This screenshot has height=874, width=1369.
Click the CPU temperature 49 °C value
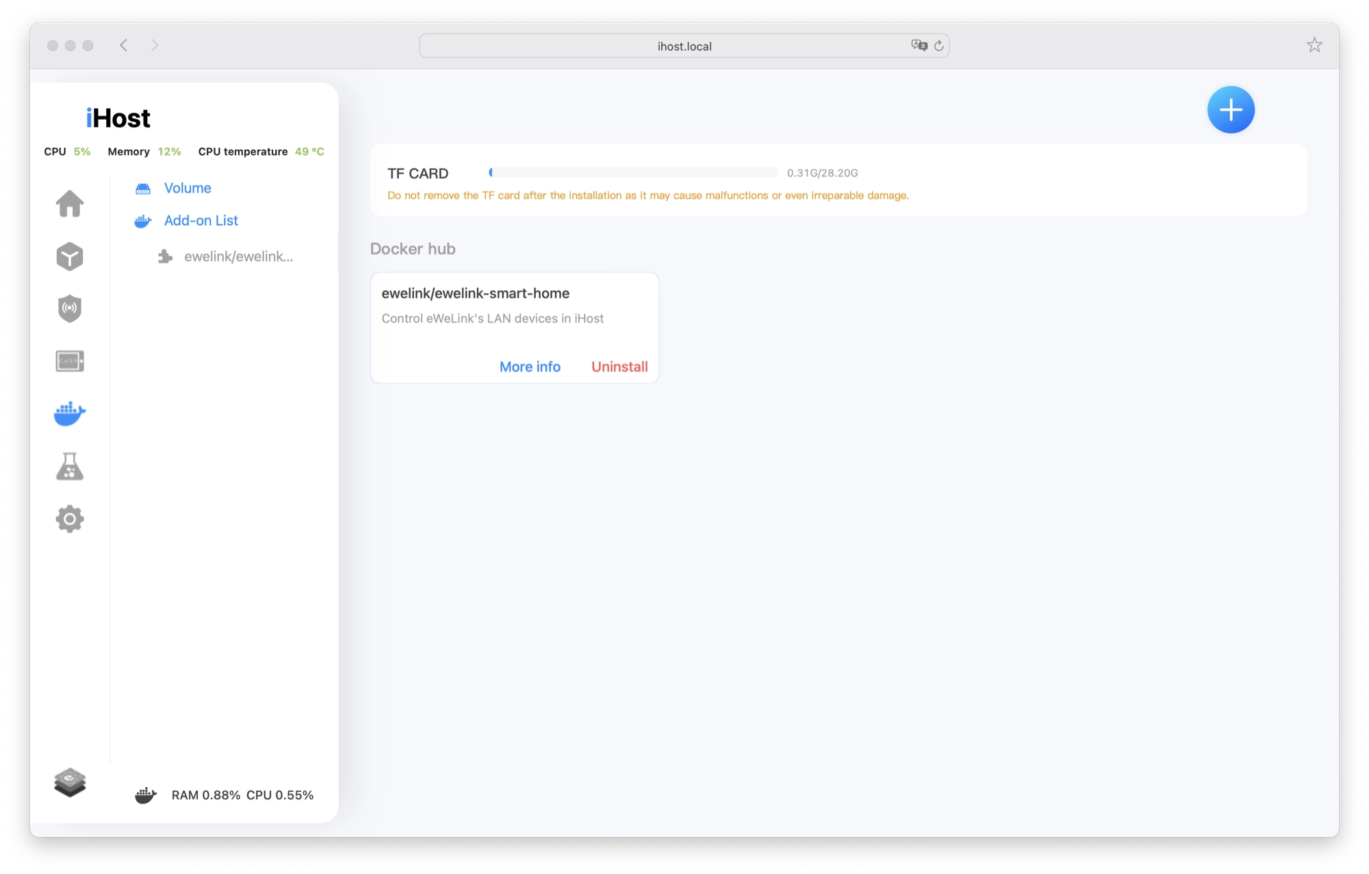pyautogui.click(x=309, y=151)
